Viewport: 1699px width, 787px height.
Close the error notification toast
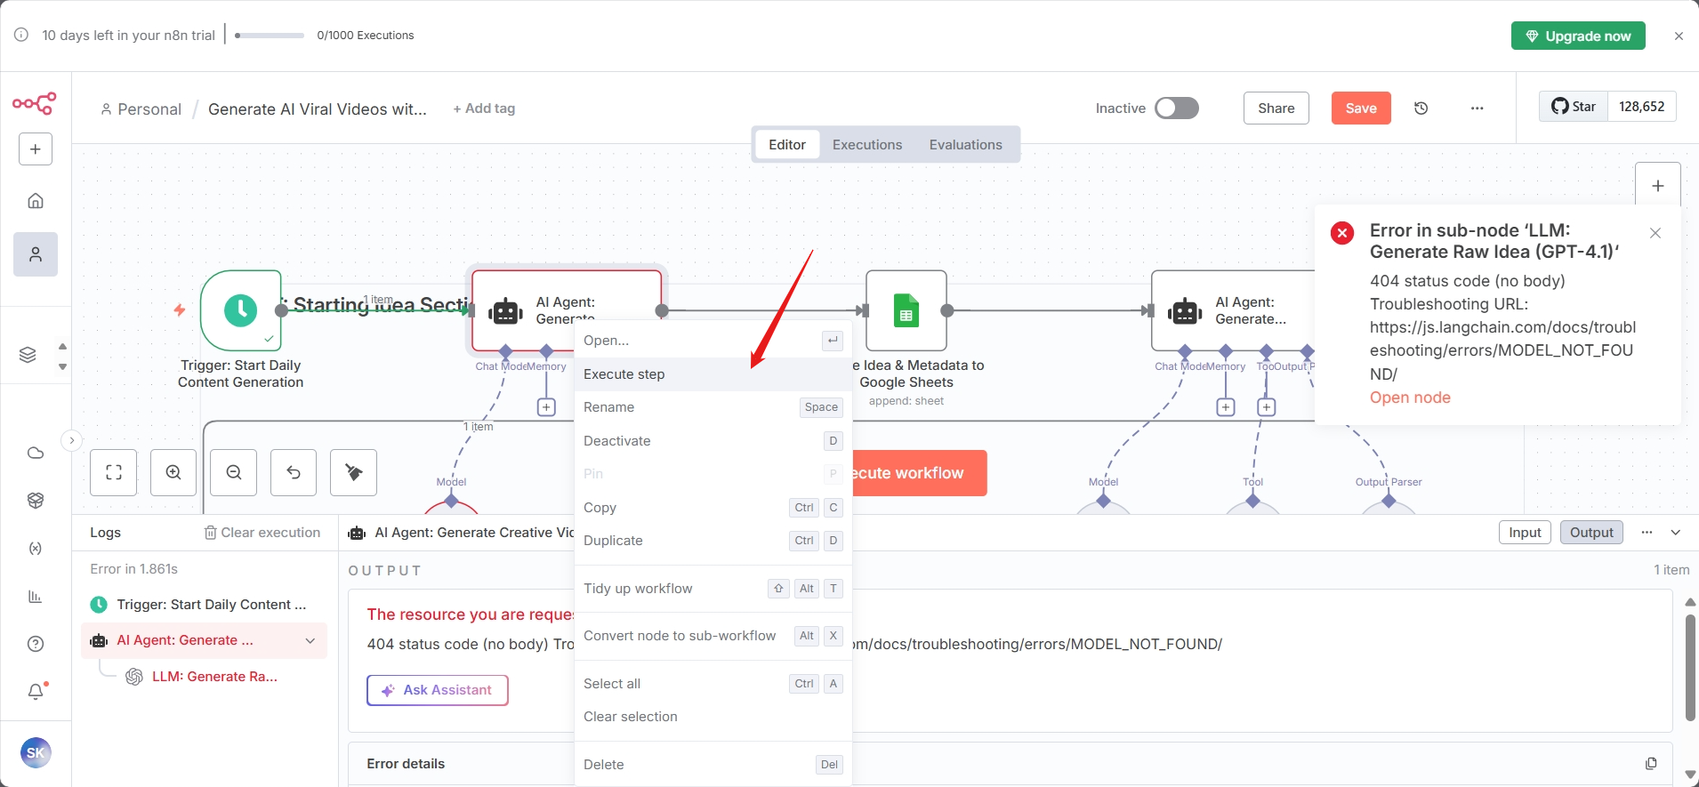[x=1655, y=233]
